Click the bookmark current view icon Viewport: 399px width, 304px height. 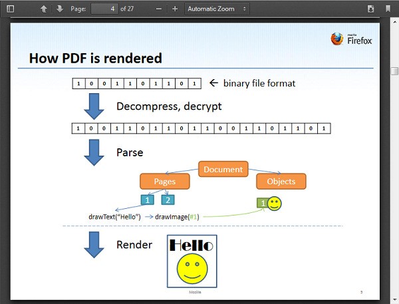388,9
